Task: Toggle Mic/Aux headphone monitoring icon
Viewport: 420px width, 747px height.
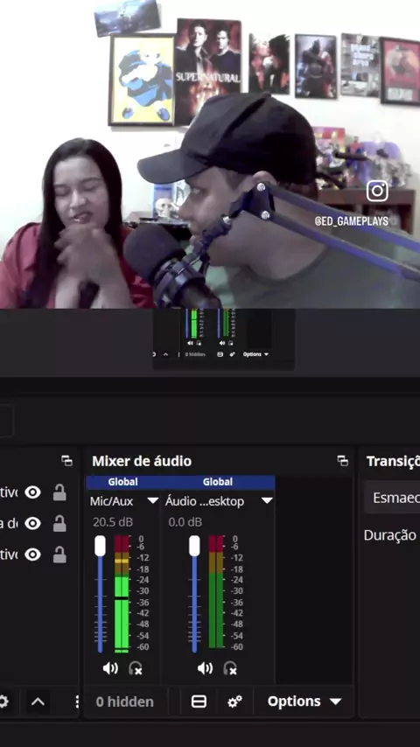Action: [x=136, y=668]
